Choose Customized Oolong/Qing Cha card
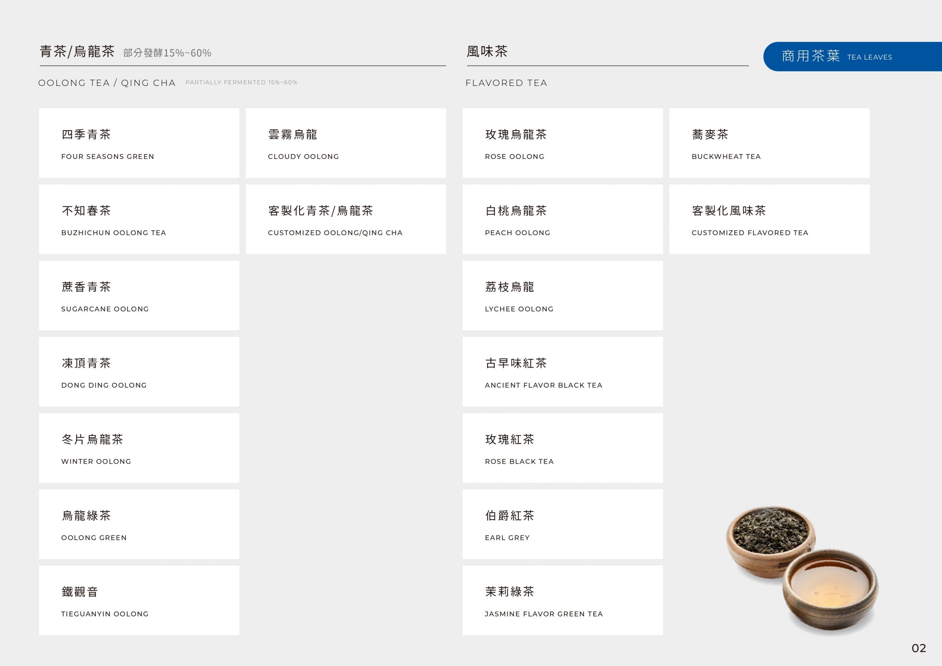Screen dimensions: 942x666 (x=345, y=219)
